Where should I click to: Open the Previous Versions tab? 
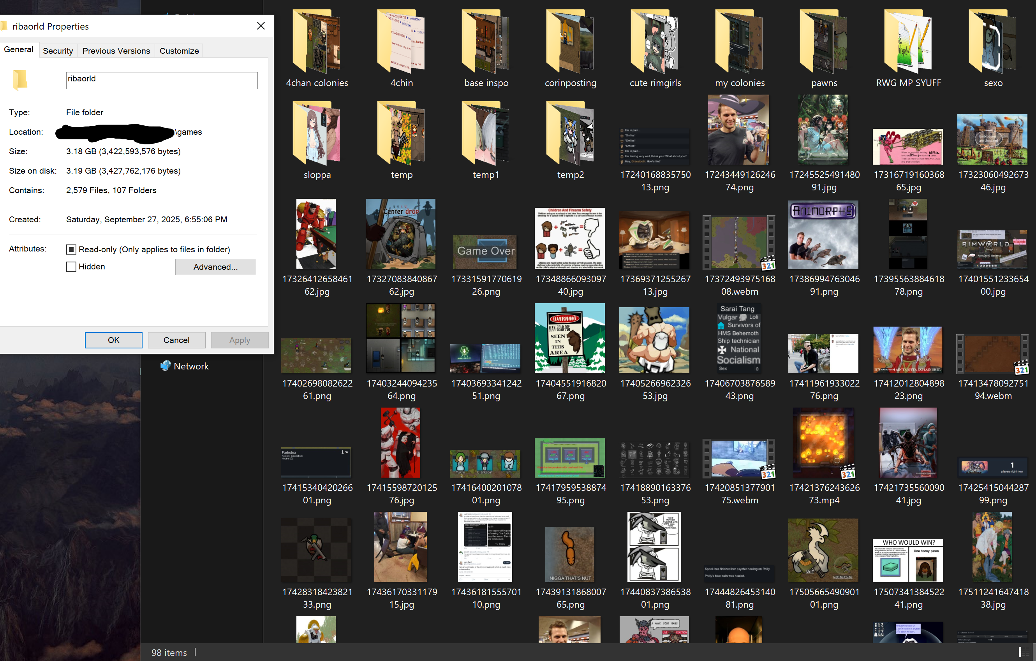click(116, 51)
